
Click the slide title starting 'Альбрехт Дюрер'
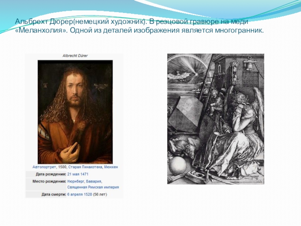tap(139, 26)
